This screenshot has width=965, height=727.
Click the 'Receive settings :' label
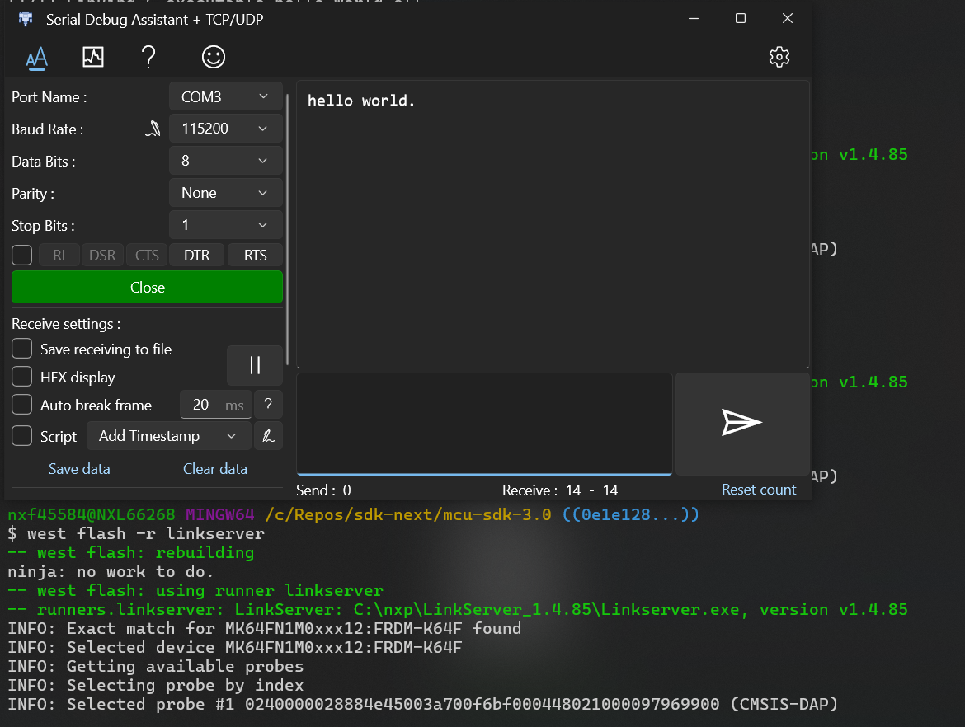pyautogui.click(x=66, y=324)
